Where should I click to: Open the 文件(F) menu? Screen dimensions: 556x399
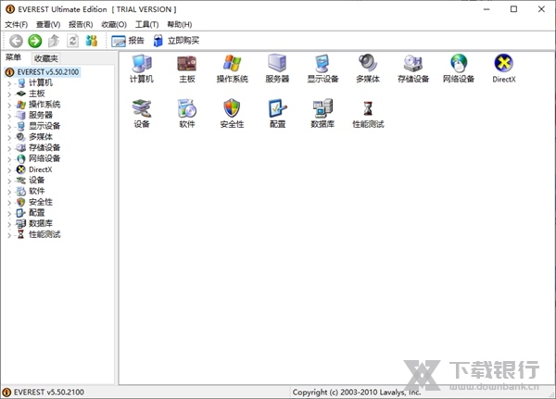click(16, 24)
